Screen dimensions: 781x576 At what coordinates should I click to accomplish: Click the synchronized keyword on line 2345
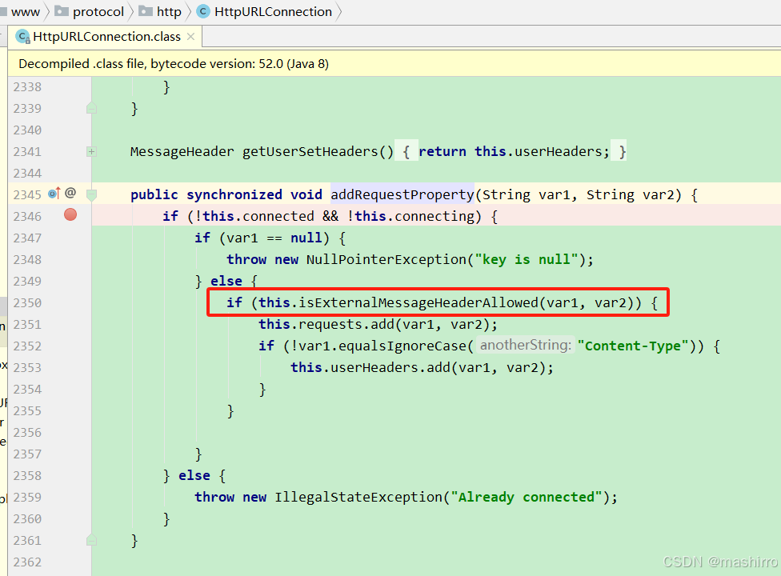click(x=234, y=194)
